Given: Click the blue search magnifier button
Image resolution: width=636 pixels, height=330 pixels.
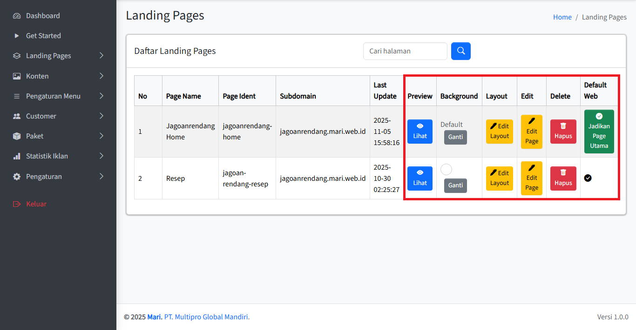Looking at the screenshot, I should (460, 51).
